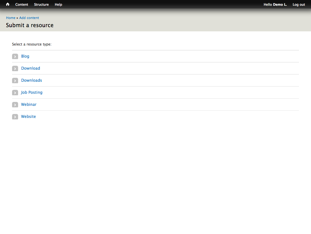Pick the Webinar resource type
311x234 pixels.
(29, 105)
